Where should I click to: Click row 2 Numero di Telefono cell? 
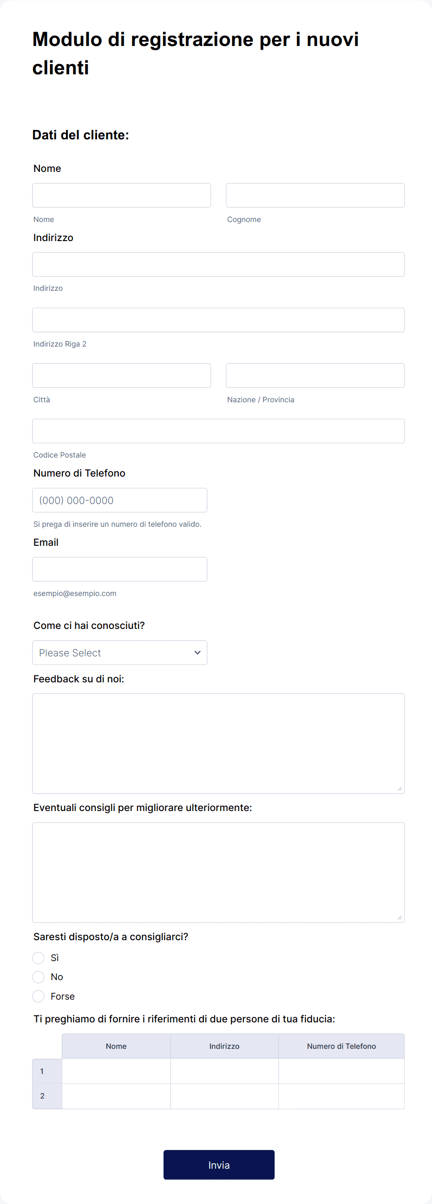pyautogui.click(x=341, y=1097)
